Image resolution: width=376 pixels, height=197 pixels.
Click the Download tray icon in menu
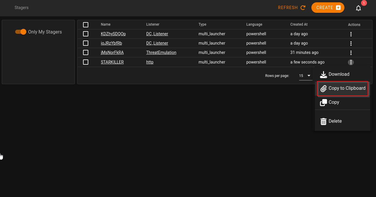323,75
